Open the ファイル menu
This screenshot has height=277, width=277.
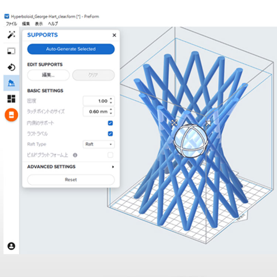pyautogui.click(x=11, y=24)
